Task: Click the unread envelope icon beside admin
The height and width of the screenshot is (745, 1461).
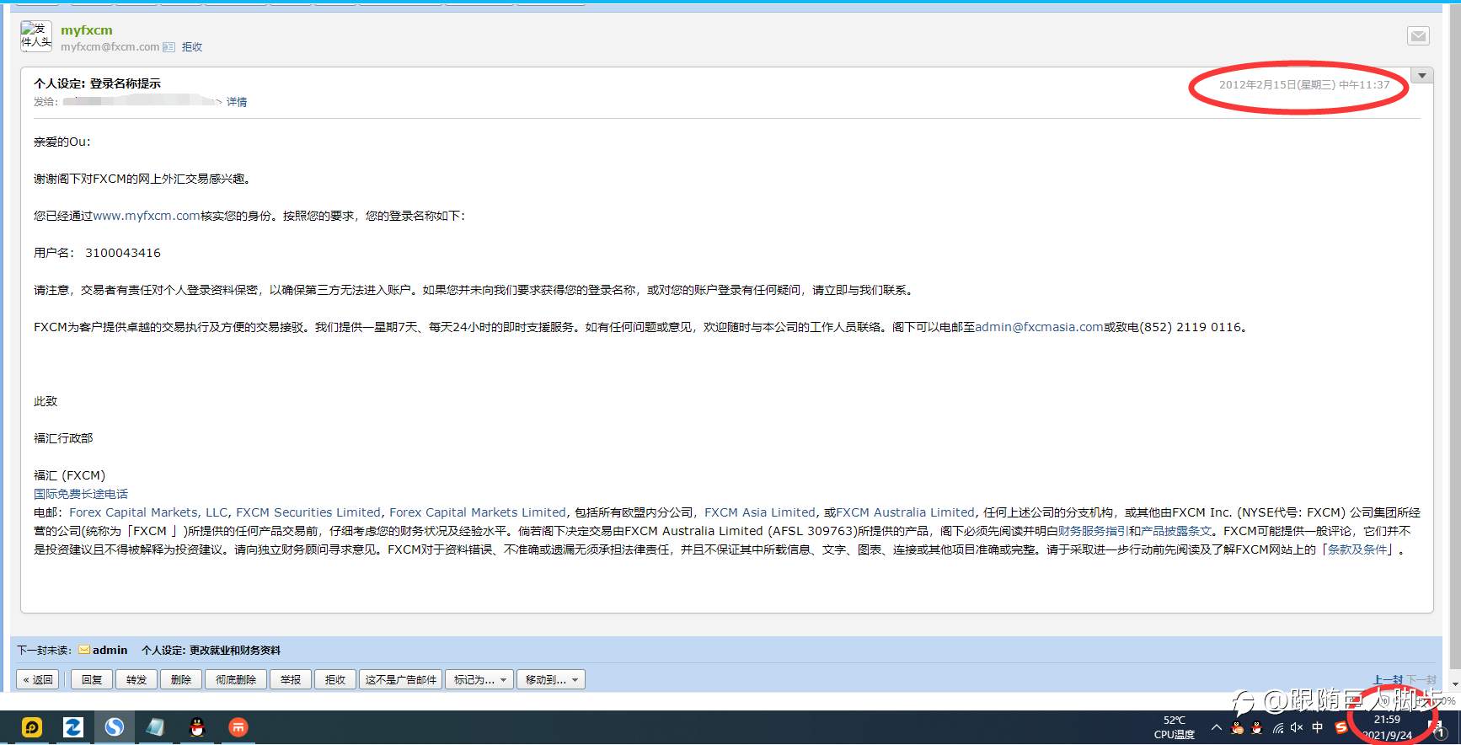Action: [x=84, y=650]
